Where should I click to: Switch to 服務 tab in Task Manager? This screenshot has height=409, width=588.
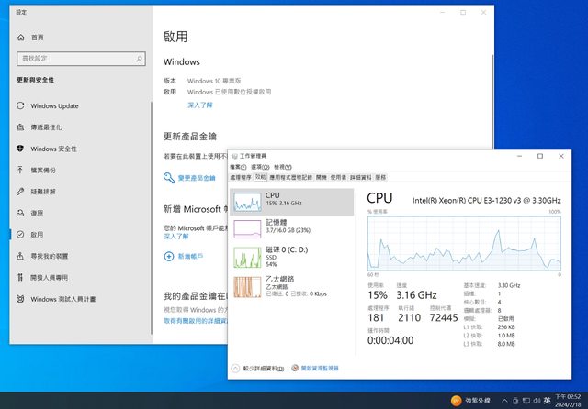(x=380, y=177)
